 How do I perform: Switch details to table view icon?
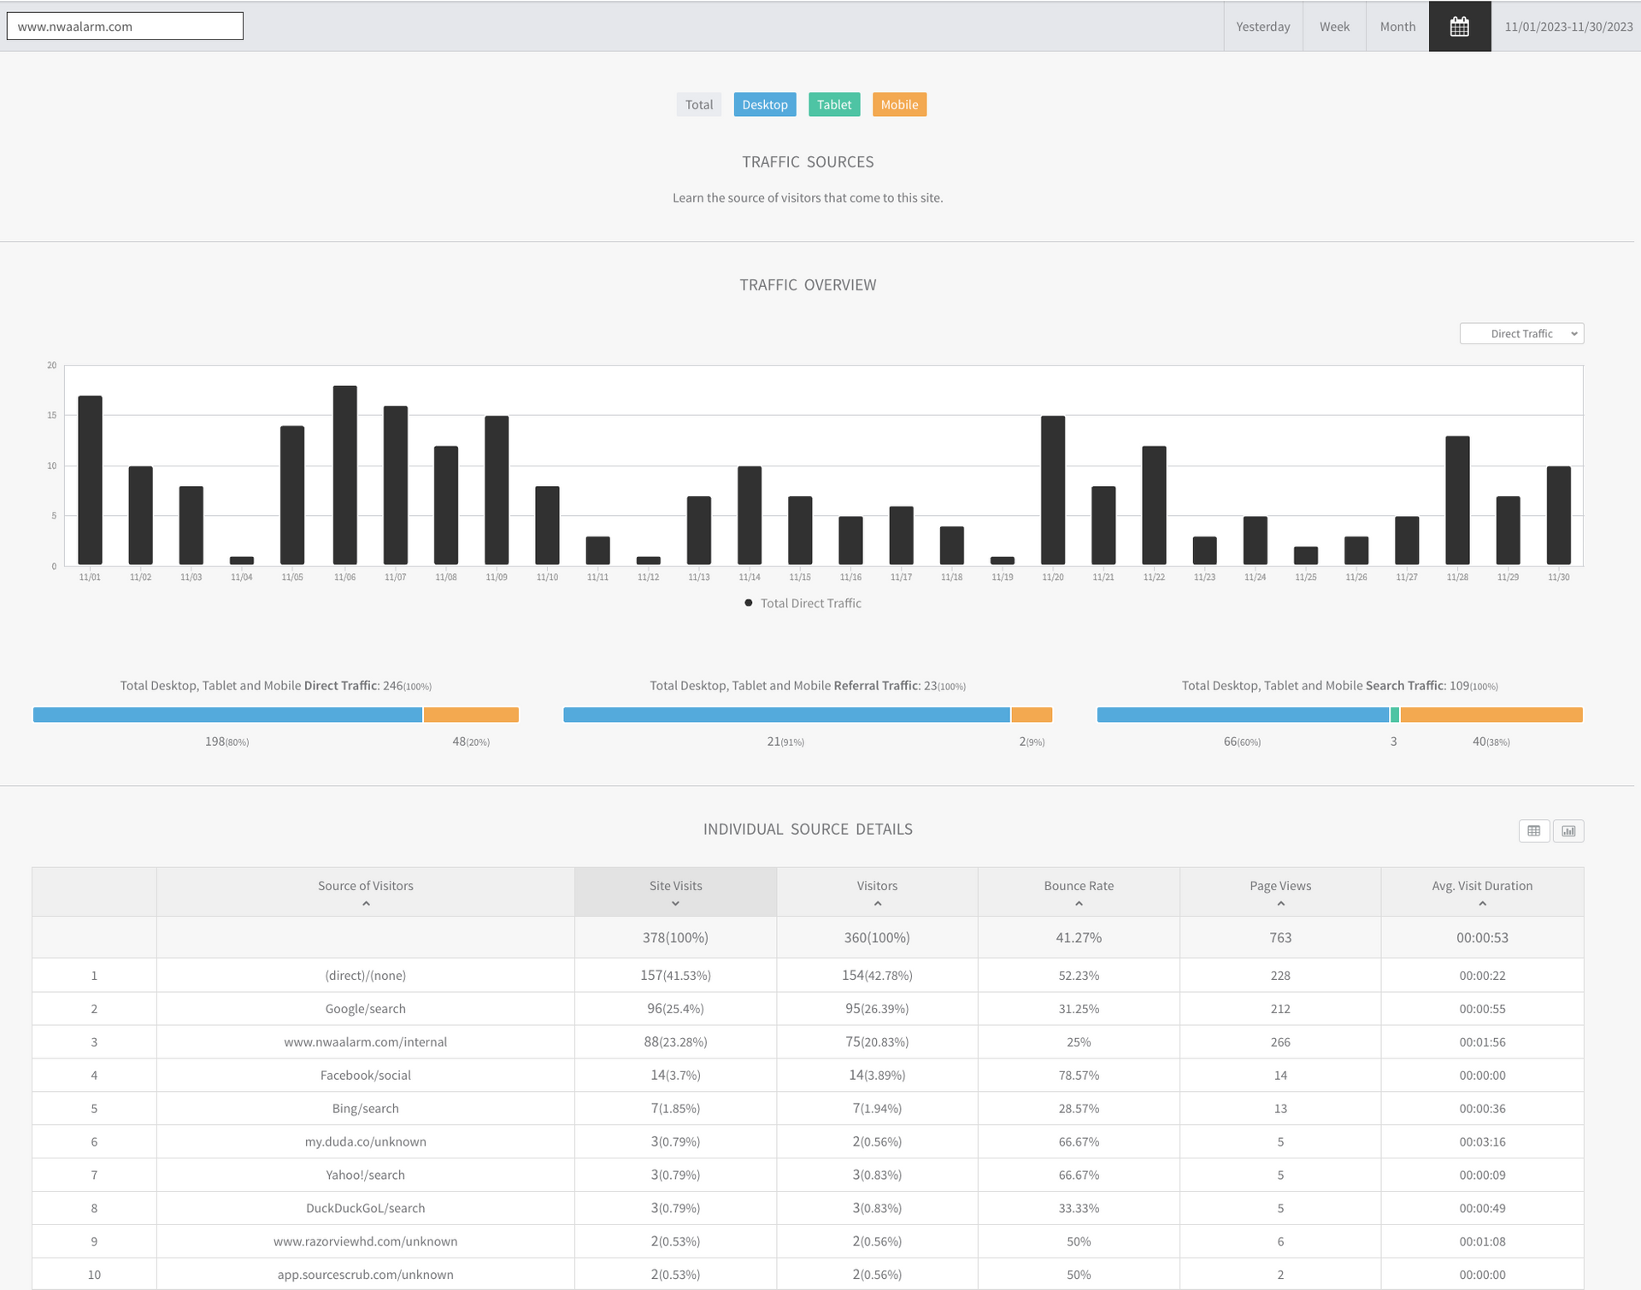(1533, 830)
